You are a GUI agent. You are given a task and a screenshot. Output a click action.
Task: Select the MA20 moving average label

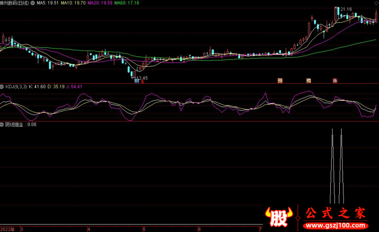click(x=100, y=3)
